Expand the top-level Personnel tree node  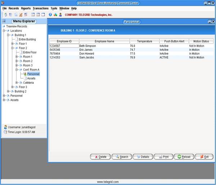coord(4,96)
